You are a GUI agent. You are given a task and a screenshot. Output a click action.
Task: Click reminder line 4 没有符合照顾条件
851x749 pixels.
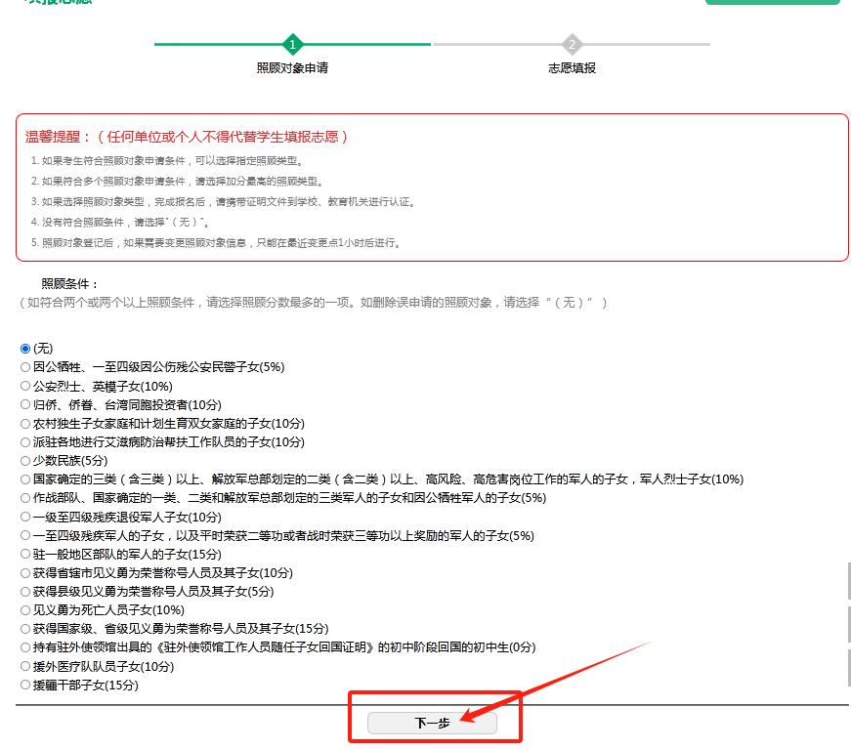[120, 223]
